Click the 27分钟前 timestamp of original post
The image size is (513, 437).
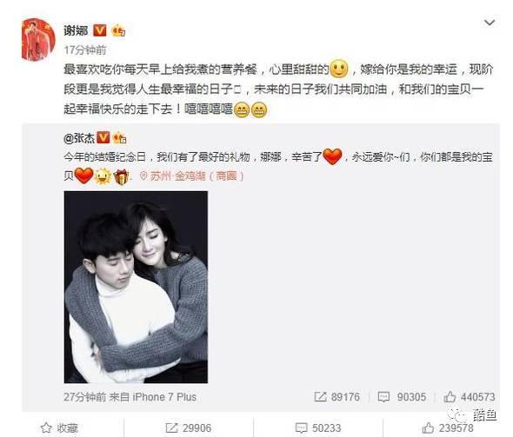coord(85,397)
